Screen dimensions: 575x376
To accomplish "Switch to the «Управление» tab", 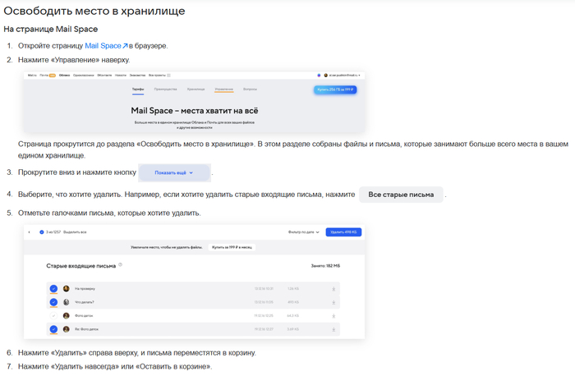I will pos(223,89).
